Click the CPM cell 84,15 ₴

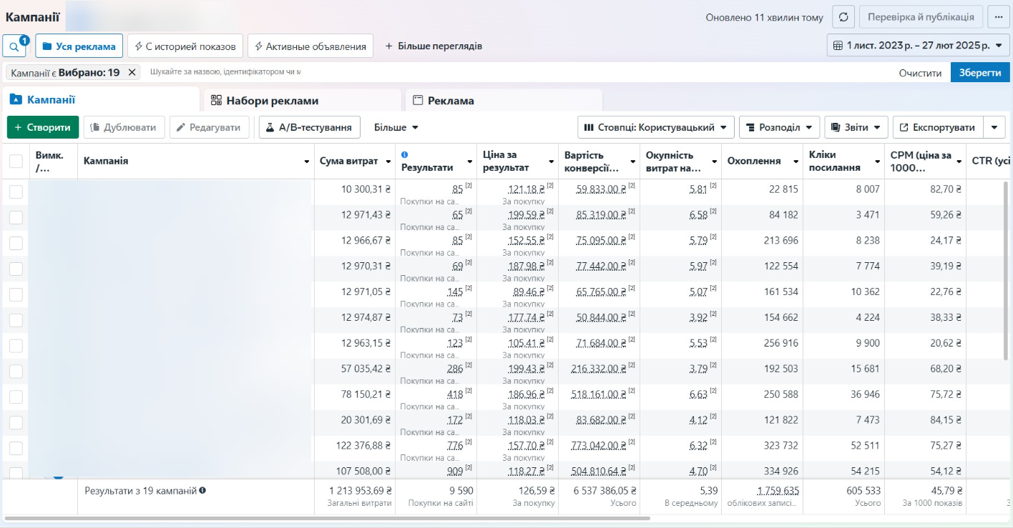(x=944, y=420)
